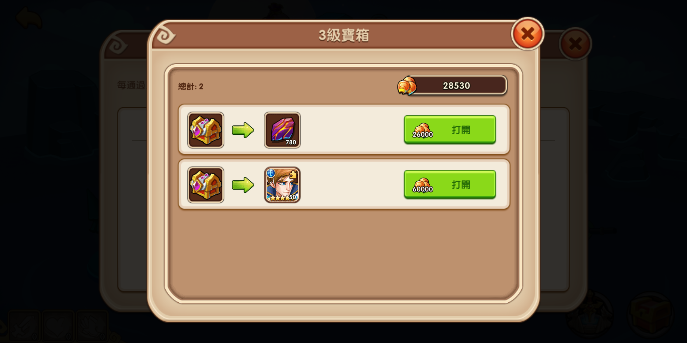Tap the swirl emblem in dialog header
Screen dimensions: 687x343
pyautogui.click(x=165, y=35)
